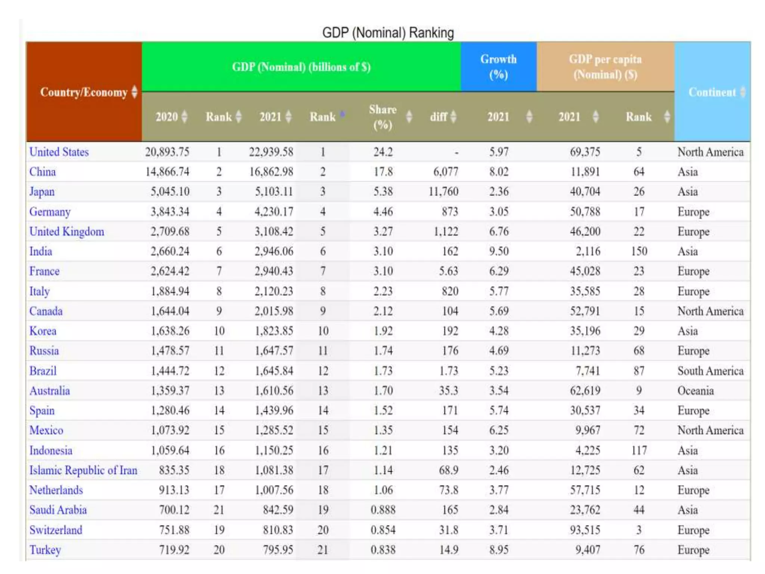The width and height of the screenshot is (765, 574).
Task: Sort GDP per capita 2021 arrows
Action: 595,117
